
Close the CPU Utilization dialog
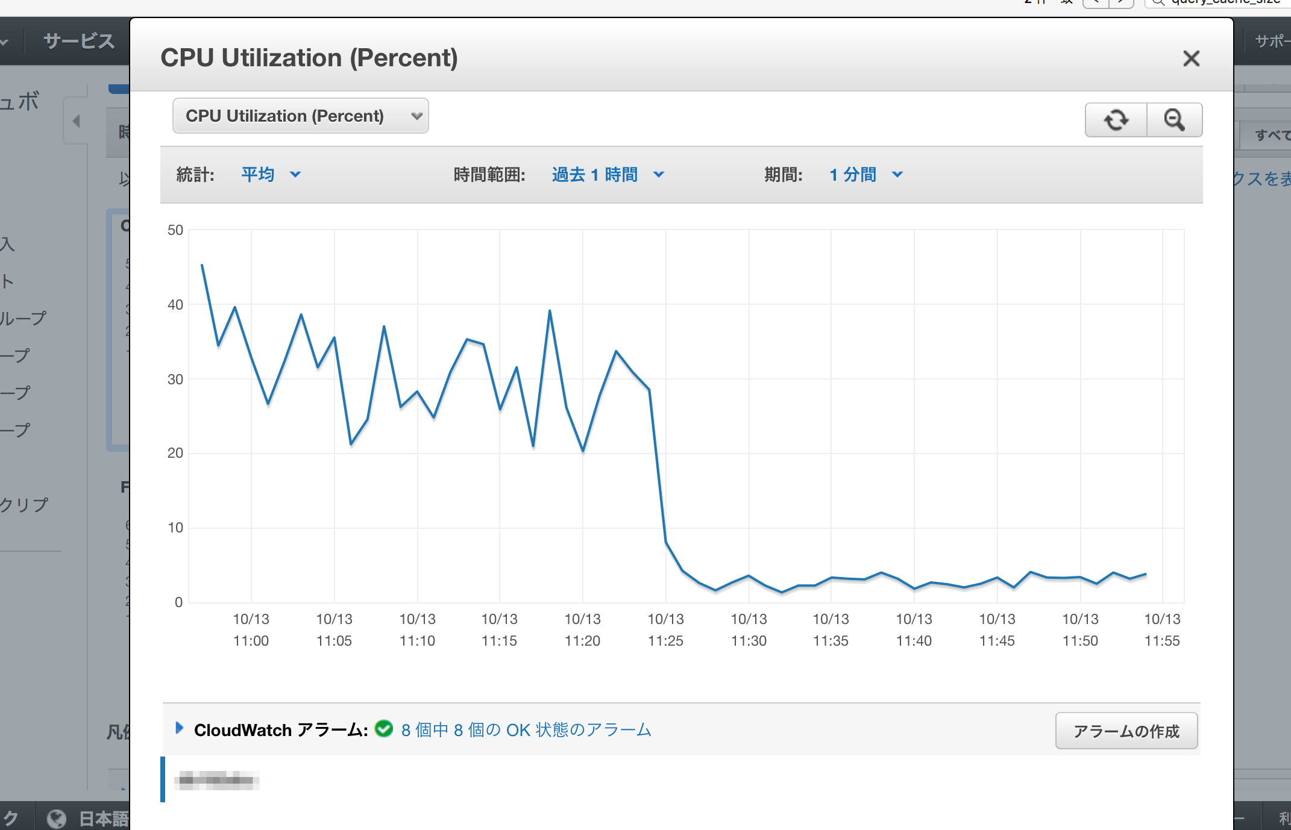tap(1191, 58)
